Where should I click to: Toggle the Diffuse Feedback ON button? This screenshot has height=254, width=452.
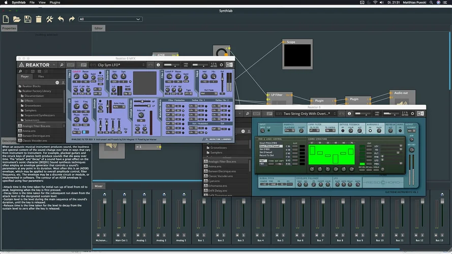[x=343, y=131]
